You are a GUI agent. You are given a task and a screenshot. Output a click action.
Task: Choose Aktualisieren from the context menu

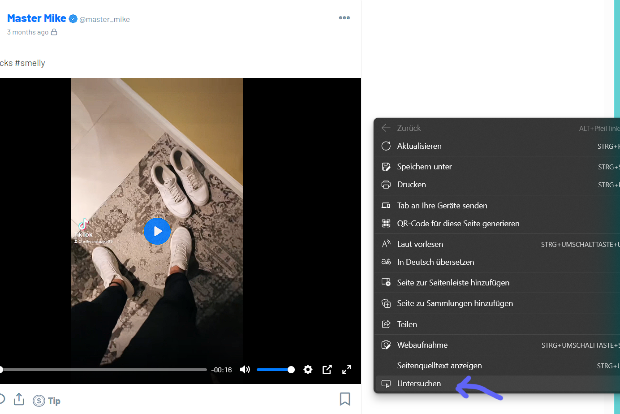click(x=419, y=146)
